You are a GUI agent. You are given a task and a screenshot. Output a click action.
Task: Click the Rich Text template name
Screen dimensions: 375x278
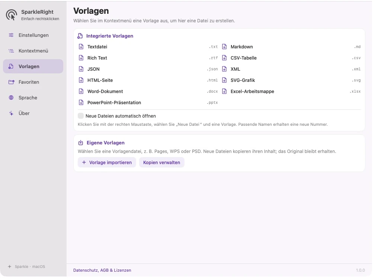[x=97, y=58]
